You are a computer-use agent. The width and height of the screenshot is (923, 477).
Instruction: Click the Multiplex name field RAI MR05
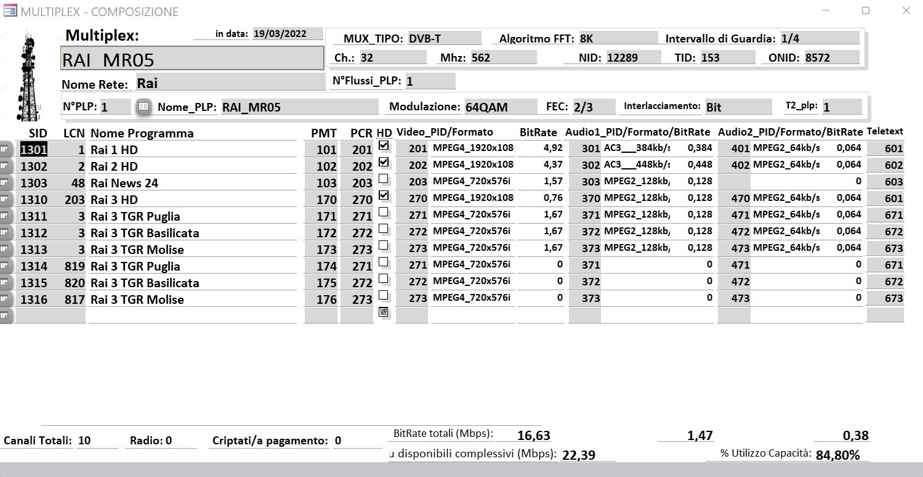pyautogui.click(x=192, y=59)
